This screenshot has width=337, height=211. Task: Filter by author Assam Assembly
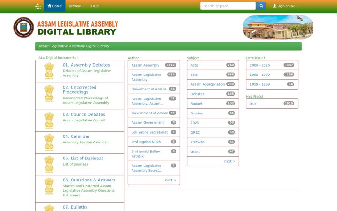click(x=145, y=65)
